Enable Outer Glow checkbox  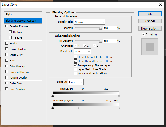pos(7,83)
